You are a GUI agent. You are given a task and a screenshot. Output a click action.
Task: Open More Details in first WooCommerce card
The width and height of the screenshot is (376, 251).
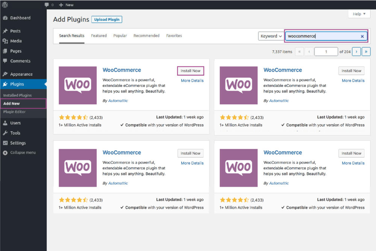(x=192, y=81)
